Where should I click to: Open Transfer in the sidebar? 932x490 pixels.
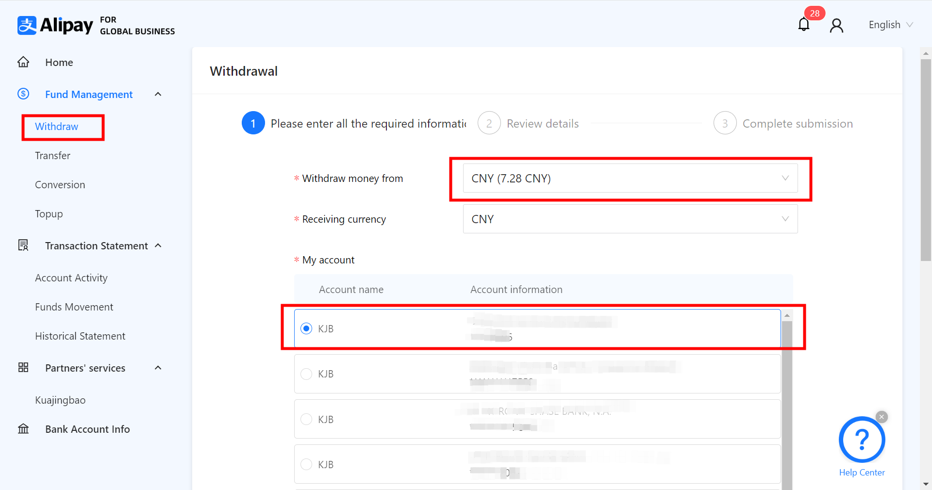click(x=52, y=156)
